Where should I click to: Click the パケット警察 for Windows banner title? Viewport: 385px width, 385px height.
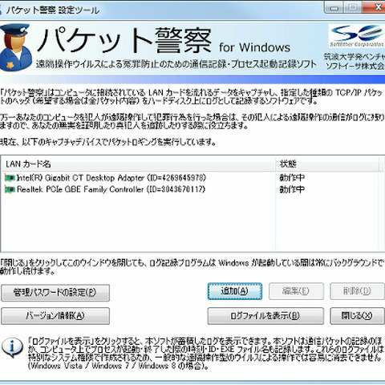click(164, 41)
